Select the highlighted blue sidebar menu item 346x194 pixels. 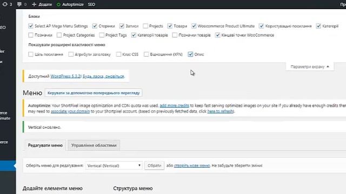tap(8, 165)
